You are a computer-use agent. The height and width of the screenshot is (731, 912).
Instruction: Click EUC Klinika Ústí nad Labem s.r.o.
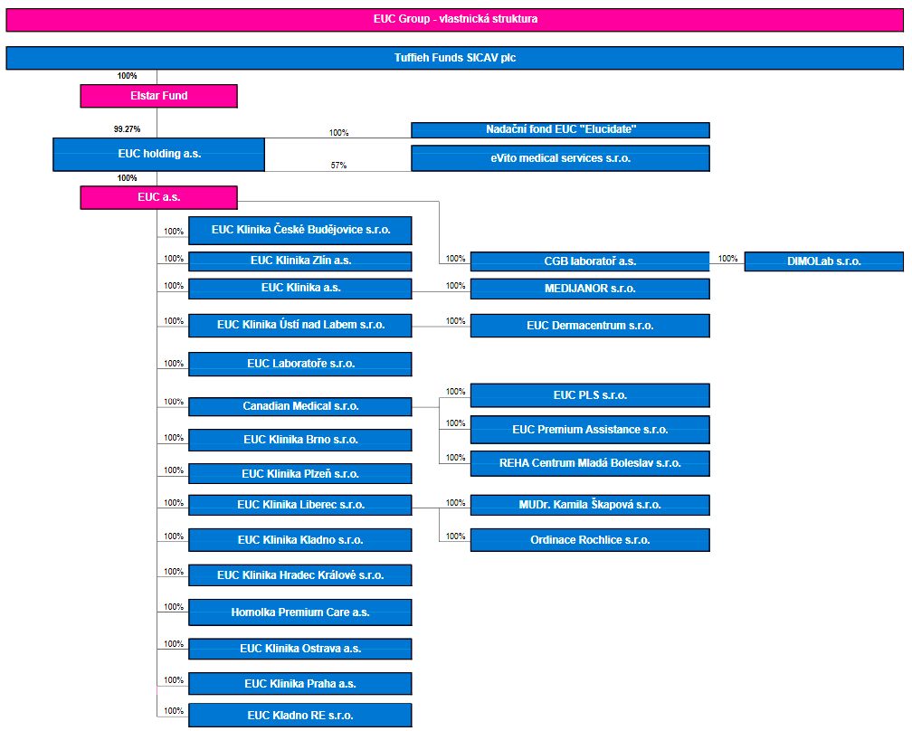tap(300, 325)
